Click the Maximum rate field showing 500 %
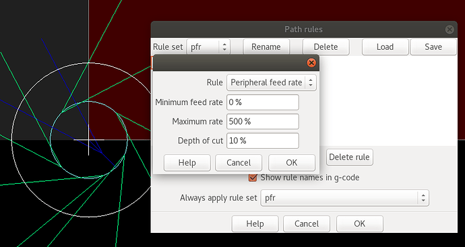Image resolution: width=465 pixels, height=247 pixels. pos(262,121)
